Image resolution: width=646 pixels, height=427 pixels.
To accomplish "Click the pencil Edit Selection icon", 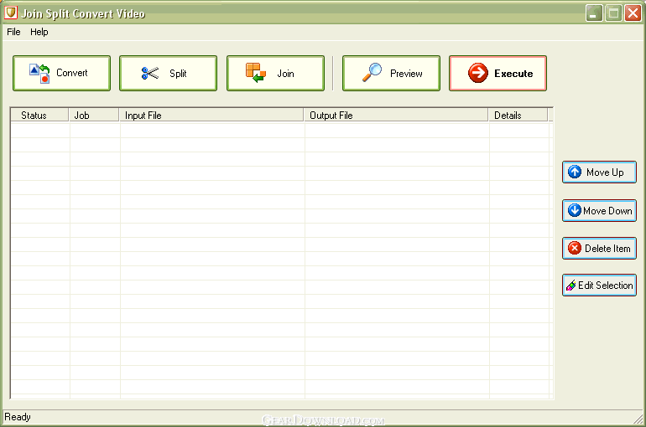I will [x=571, y=286].
